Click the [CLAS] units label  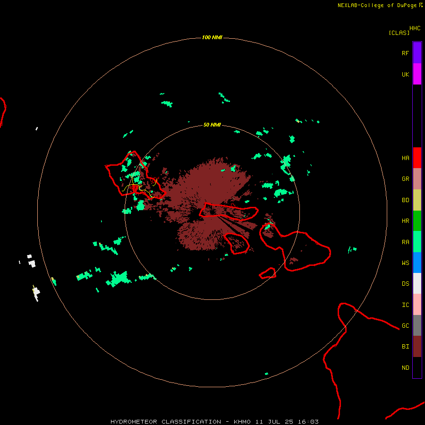(399, 33)
